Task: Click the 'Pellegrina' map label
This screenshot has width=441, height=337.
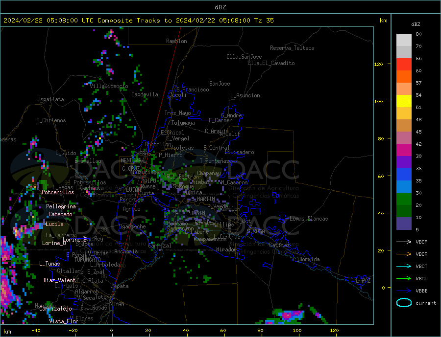Action: [x=61, y=206]
